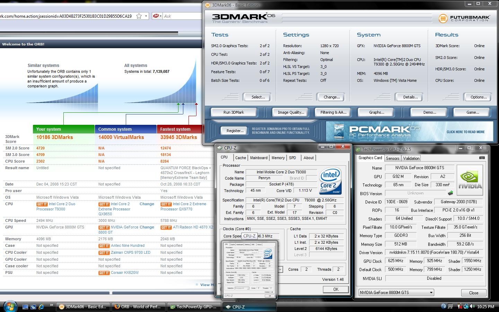This screenshot has width=499, height=312.
Task: Click taskbar clock showing 10:25 PM
Action: coord(485,307)
